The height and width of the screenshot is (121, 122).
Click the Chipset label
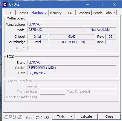coord(20,37)
